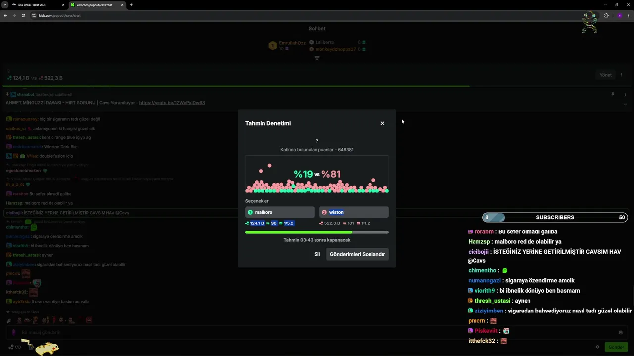The image size is (634, 356).
Task: Click the Gönder send button
Action: [x=616, y=347]
